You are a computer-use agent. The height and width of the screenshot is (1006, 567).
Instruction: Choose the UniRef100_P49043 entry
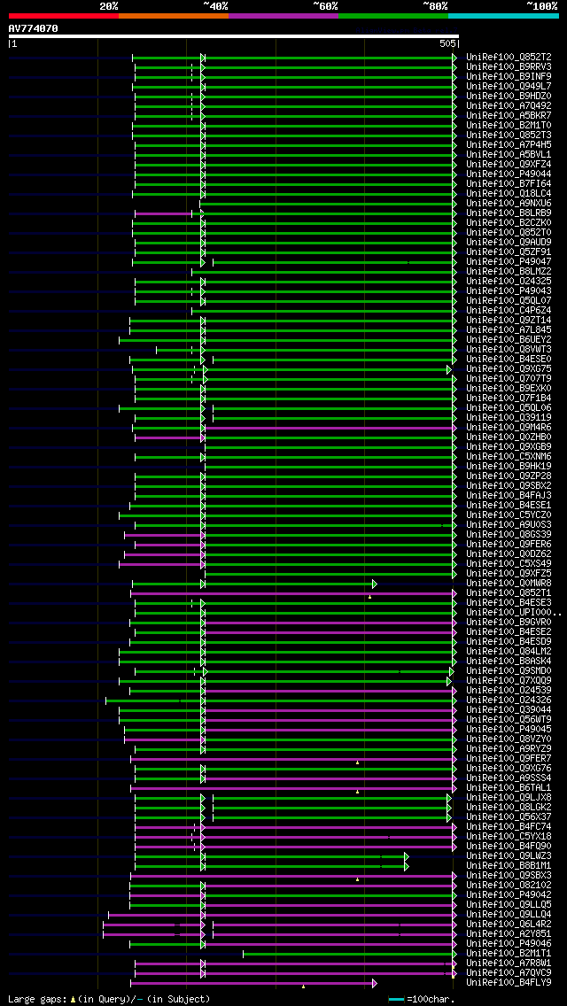click(x=509, y=290)
